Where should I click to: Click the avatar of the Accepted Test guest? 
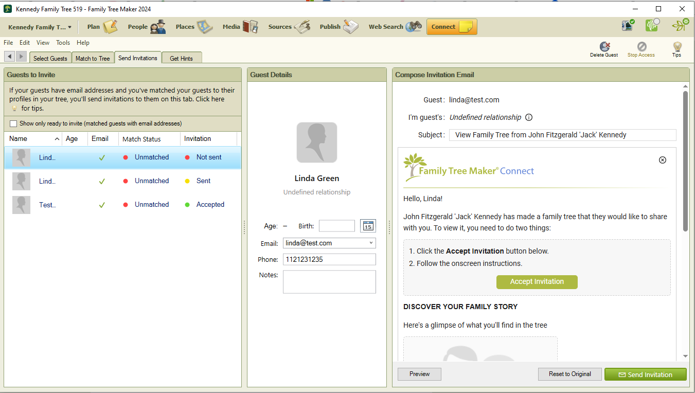(x=21, y=205)
